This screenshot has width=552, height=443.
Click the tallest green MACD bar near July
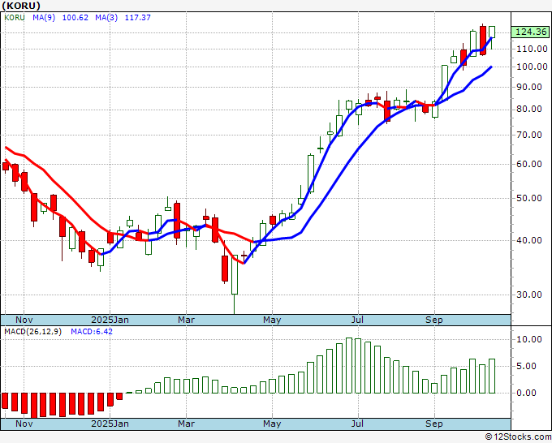coord(349,366)
